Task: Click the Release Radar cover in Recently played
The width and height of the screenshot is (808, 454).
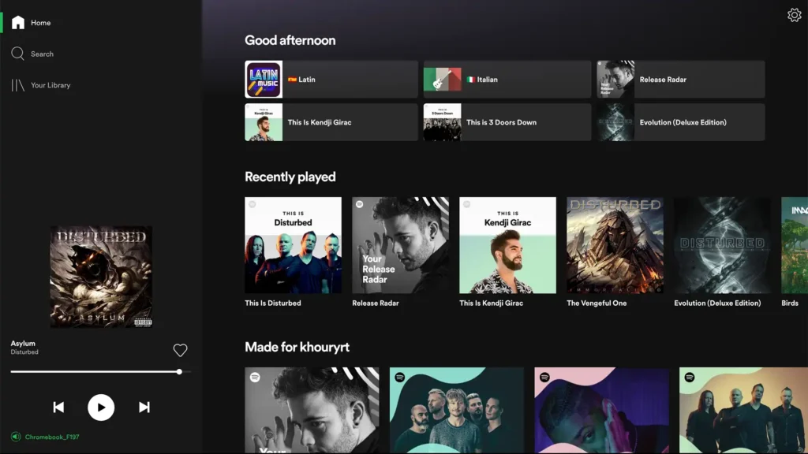Action: (x=400, y=245)
